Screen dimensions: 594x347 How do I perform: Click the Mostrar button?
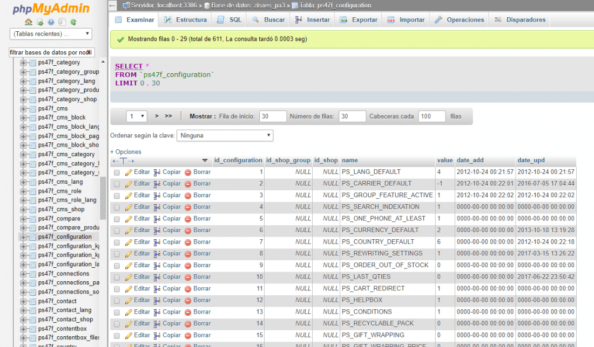coord(202,116)
